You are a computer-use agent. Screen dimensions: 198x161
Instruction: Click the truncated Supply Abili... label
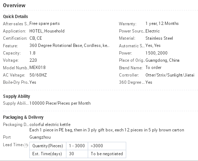(x=16, y=103)
